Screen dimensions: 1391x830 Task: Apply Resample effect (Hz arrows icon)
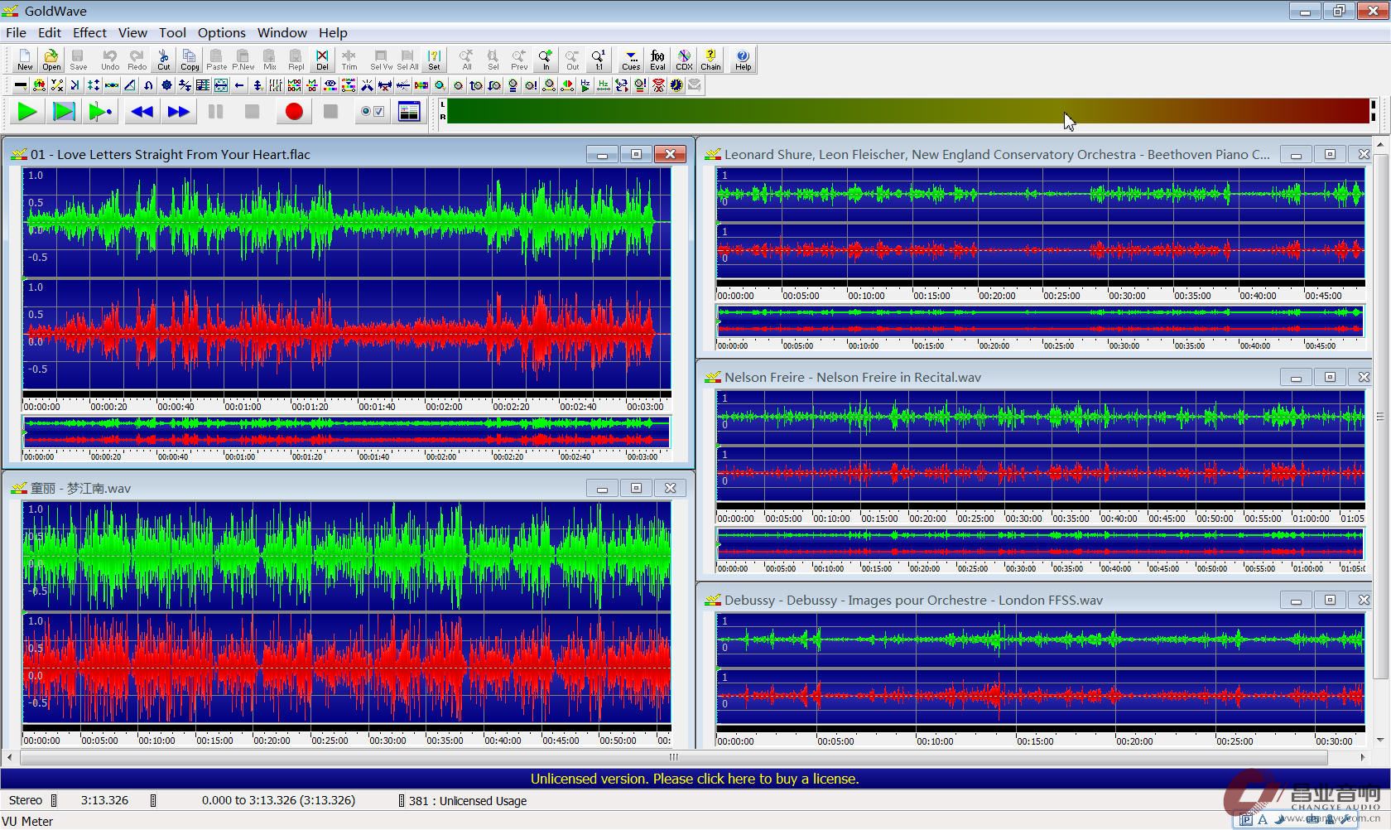click(604, 85)
